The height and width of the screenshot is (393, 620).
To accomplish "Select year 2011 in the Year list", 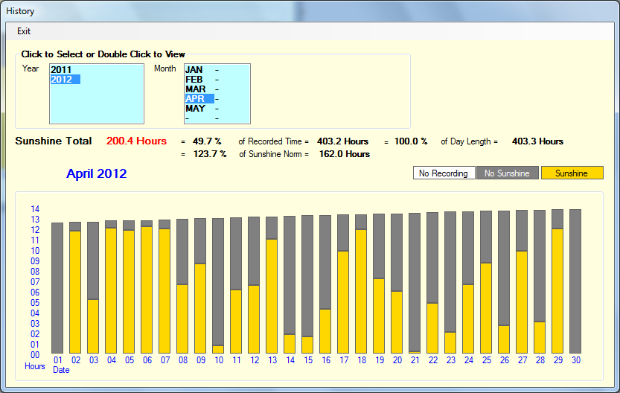I will click(61, 70).
